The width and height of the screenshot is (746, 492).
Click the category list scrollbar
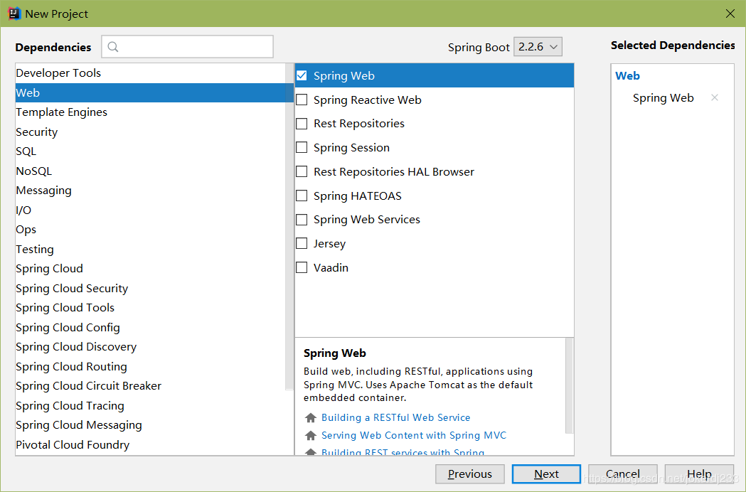click(x=289, y=227)
